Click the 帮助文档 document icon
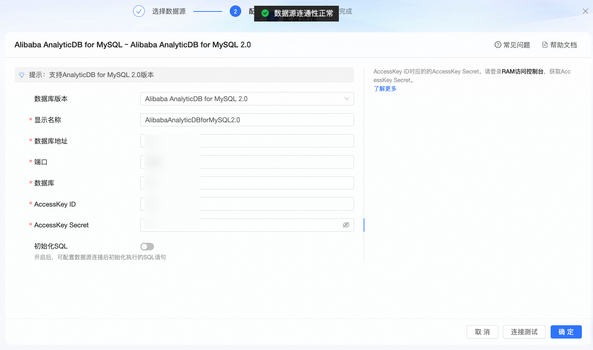This screenshot has width=593, height=350. (x=545, y=45)
